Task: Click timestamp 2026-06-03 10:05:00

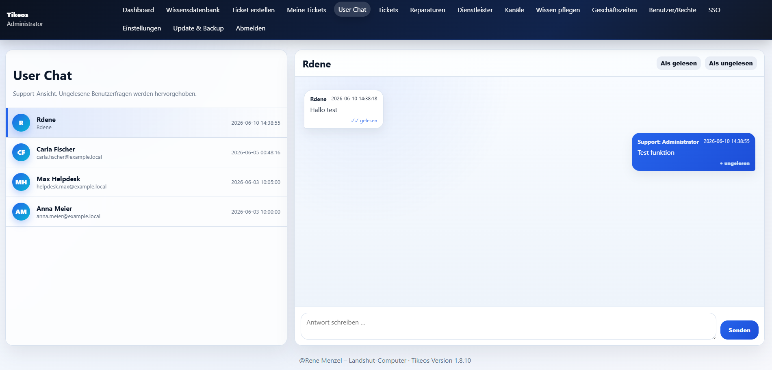Action: (x=256, y=182)
